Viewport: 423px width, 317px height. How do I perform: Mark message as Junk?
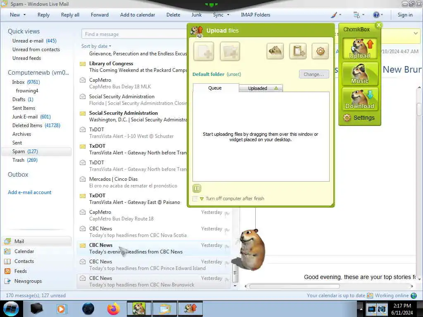(x=196, y=15)
